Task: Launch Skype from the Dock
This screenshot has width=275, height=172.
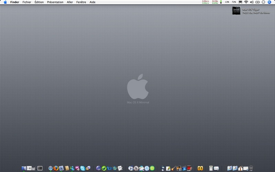Action: click(x=82, y=168)
